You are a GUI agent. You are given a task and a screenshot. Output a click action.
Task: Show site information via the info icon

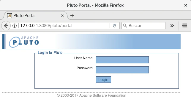pos(15,26)
